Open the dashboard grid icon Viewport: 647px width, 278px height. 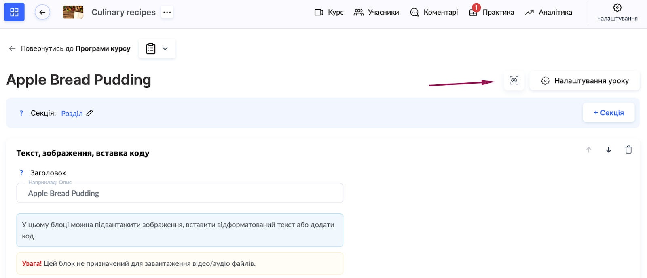click(14, 12)
